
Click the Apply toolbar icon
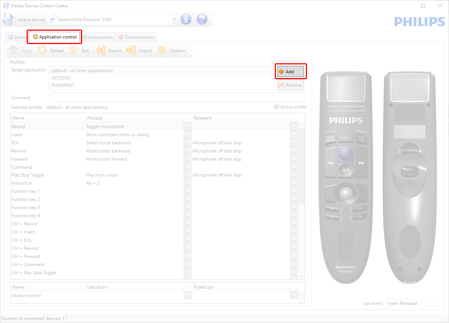point(14,50)
